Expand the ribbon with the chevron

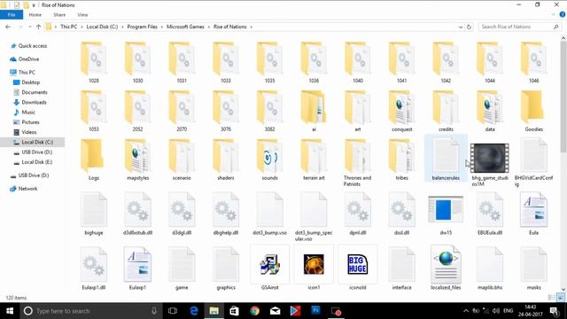pos(553,15)
